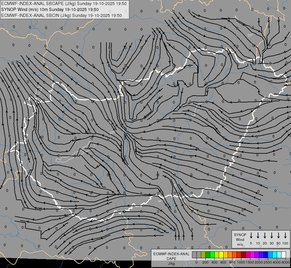Select the purple CAPE swatch before 2000
Image resolution: width=291 pixels, height=268 pixels.
[257, 255]
